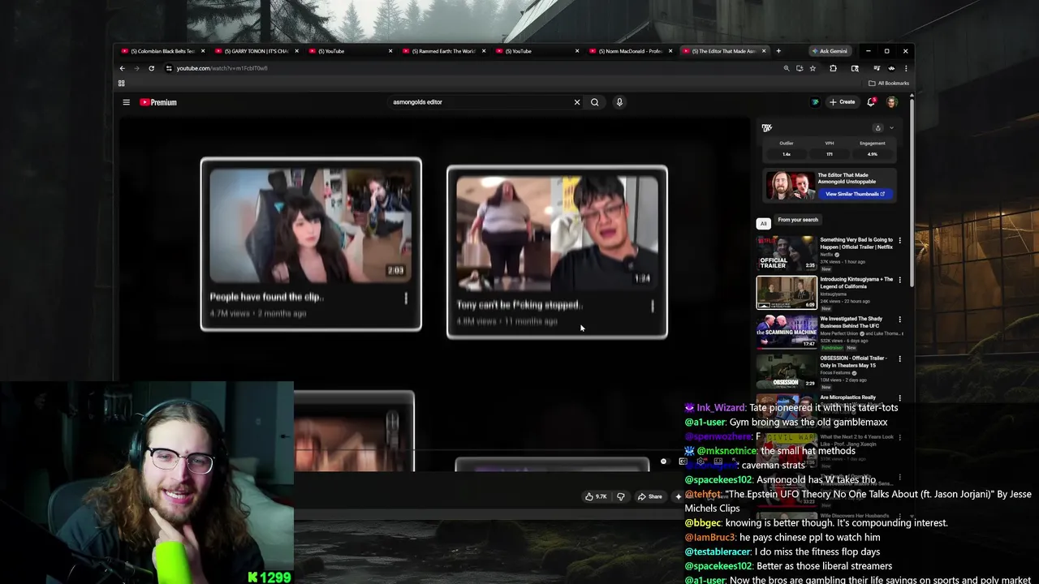Open the All Bookmarks folder

point(889,83)
